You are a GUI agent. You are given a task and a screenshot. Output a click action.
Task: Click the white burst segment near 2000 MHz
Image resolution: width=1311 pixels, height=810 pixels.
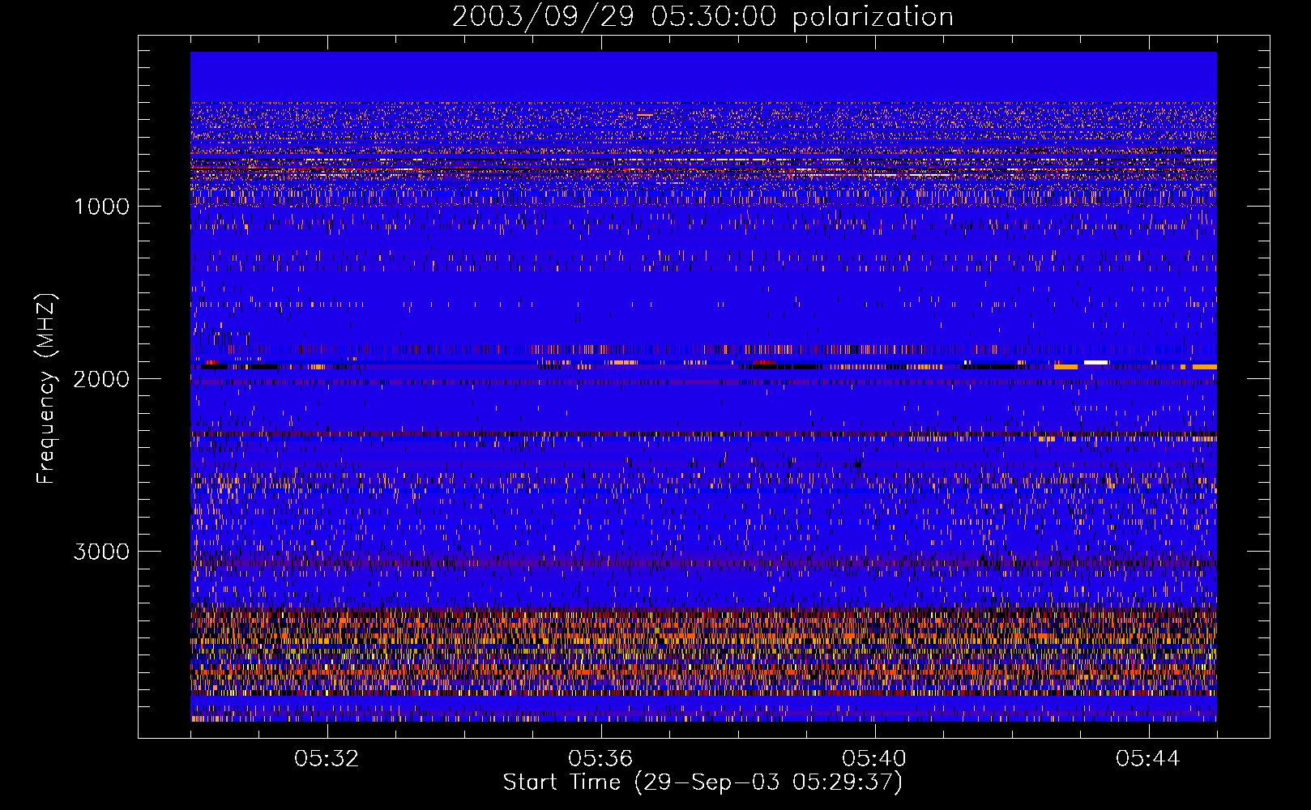point(1095,362)
